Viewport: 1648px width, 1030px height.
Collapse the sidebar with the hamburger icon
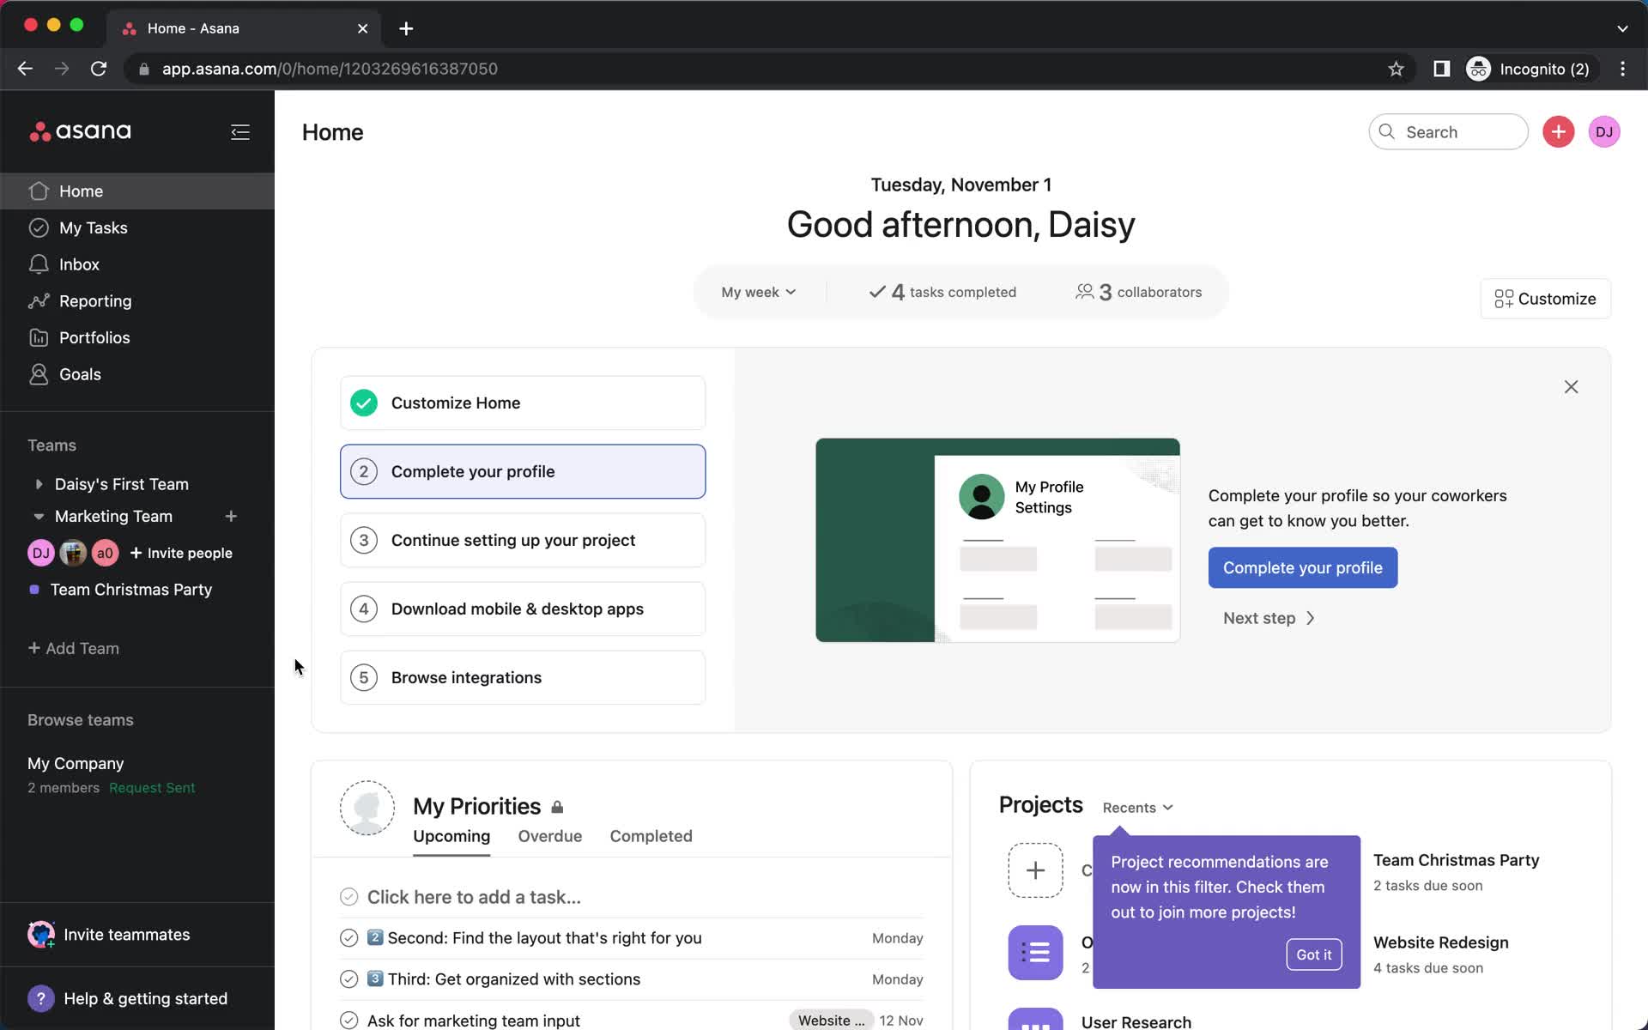pyautogui.click(x=240, y=131)
